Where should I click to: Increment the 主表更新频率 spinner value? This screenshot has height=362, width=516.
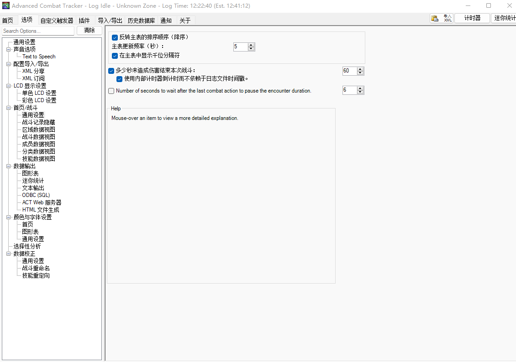point(251,45)
